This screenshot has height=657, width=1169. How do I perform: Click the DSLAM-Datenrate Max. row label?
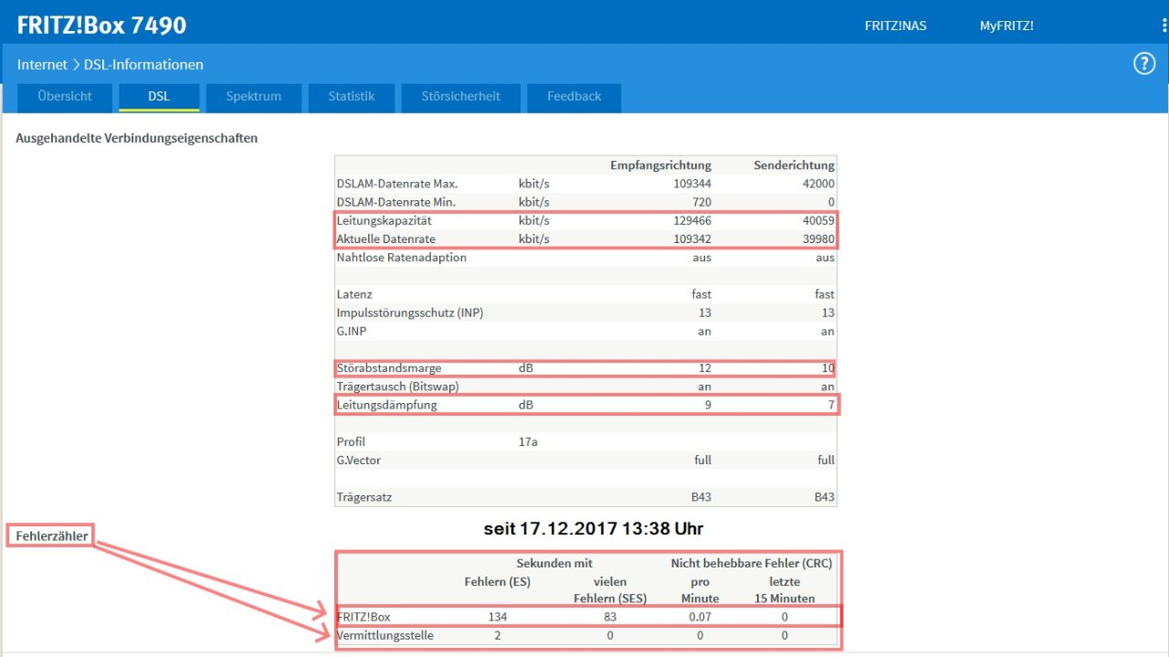click(x=397, y=184)
